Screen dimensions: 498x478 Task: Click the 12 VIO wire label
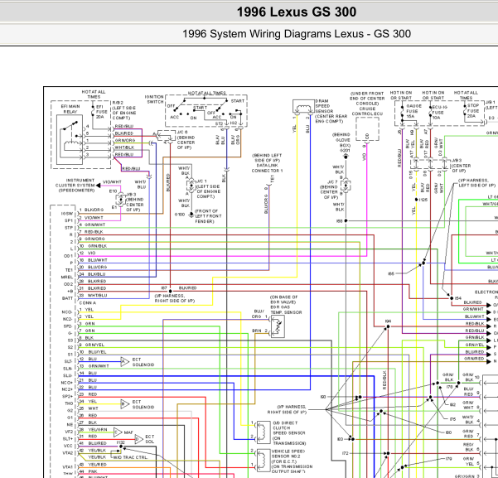pos(87,253)
